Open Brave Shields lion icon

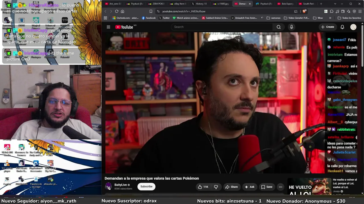304,11
